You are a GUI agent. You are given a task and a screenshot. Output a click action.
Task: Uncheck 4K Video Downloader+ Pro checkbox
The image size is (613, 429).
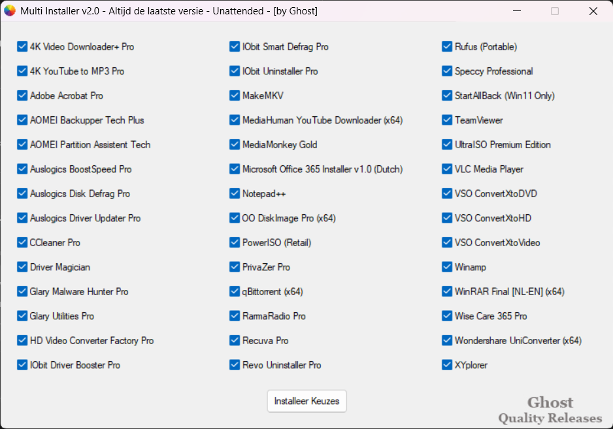(22, 46)
